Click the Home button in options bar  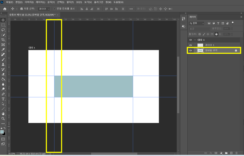[5, 9]
